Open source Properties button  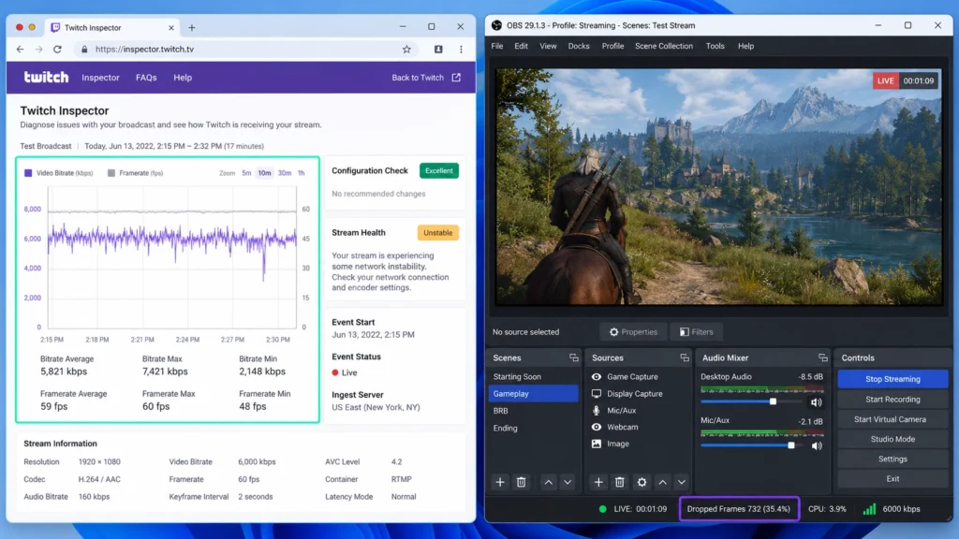coord(633,332)
